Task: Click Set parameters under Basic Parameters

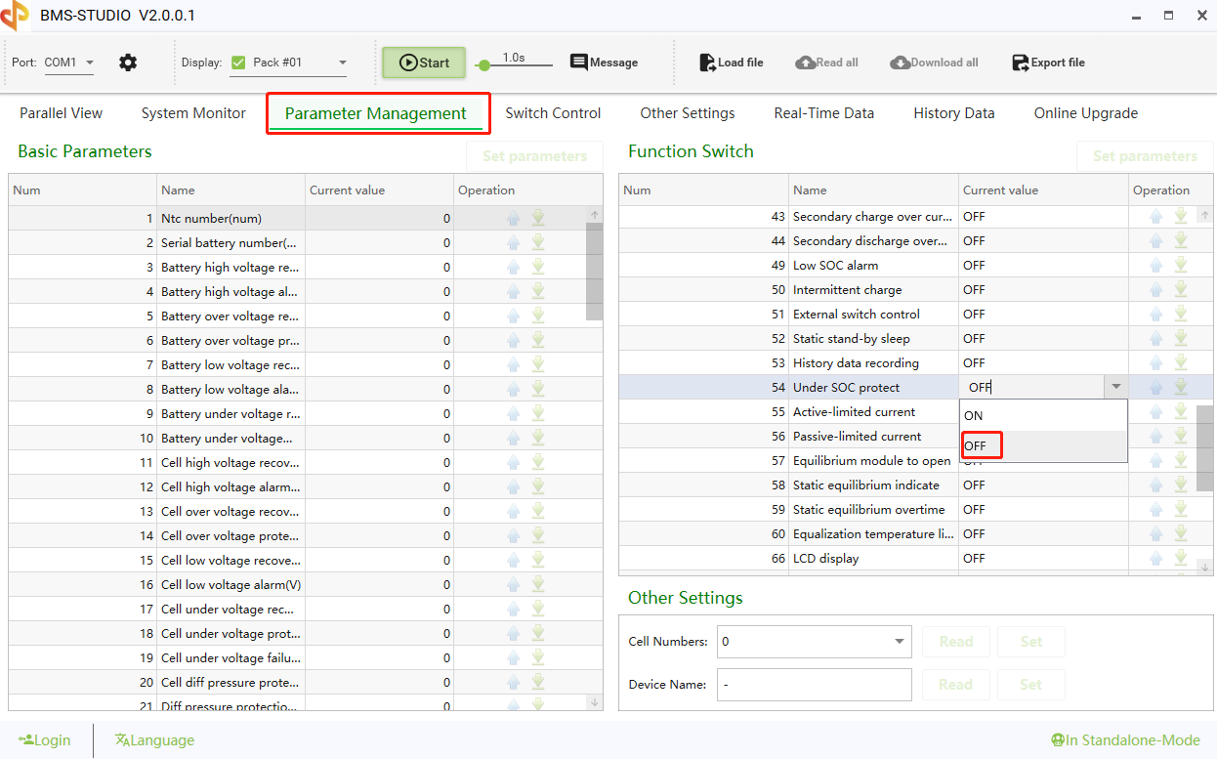Action: (534, 156)
